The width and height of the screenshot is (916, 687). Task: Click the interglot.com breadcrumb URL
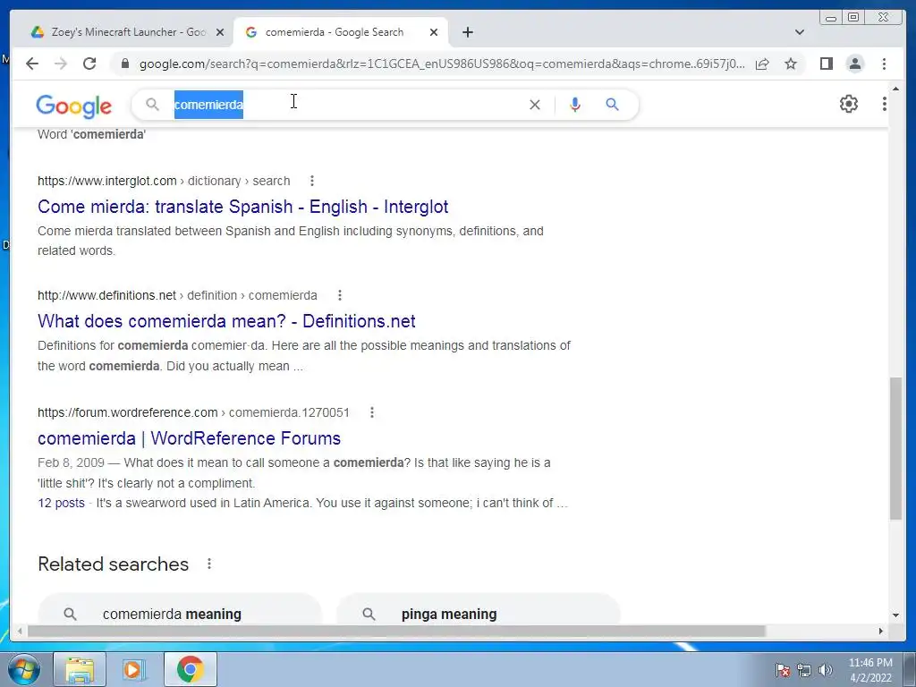164,181
